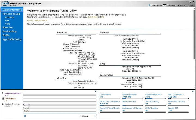Viewport: 196px width, 120px height.
Task: Click PMAX Throttling tile
Action: pos(155,110)
